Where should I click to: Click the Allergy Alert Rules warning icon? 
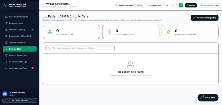coord(109,32)
